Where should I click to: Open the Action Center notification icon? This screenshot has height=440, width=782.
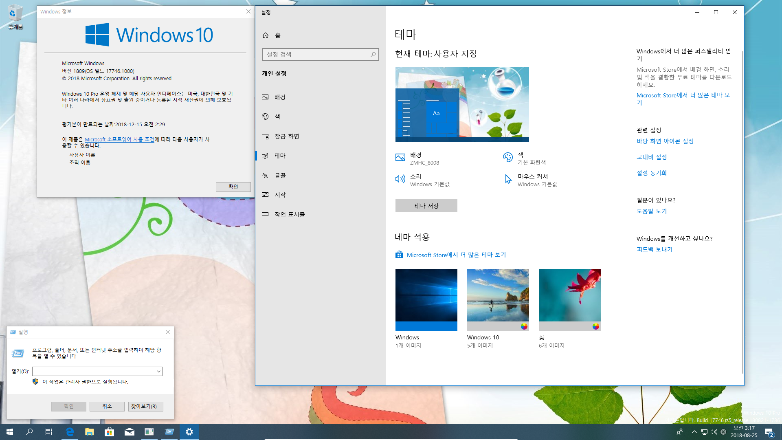[x=769, y=432]
